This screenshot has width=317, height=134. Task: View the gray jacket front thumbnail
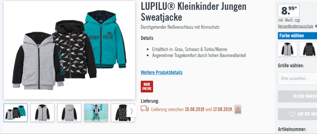click(x=42, y=113)
